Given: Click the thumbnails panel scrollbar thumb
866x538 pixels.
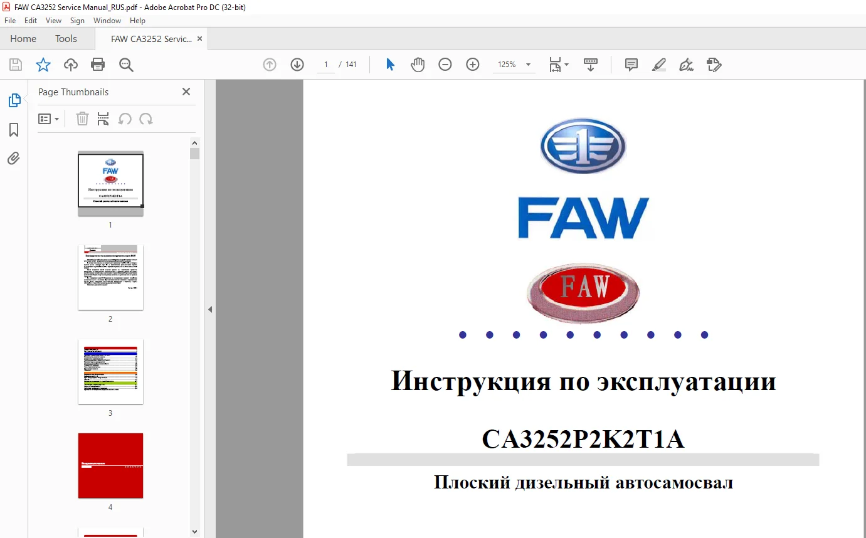Looking at the screenshot, I should click(x=194, y=154).
